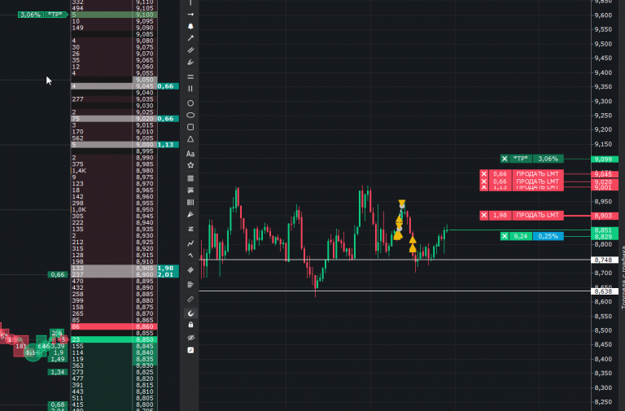Viewport: 625px width, 411px height.
Task: Click the 8,903 red price tag on axis
Action: [x=604, y=216]
